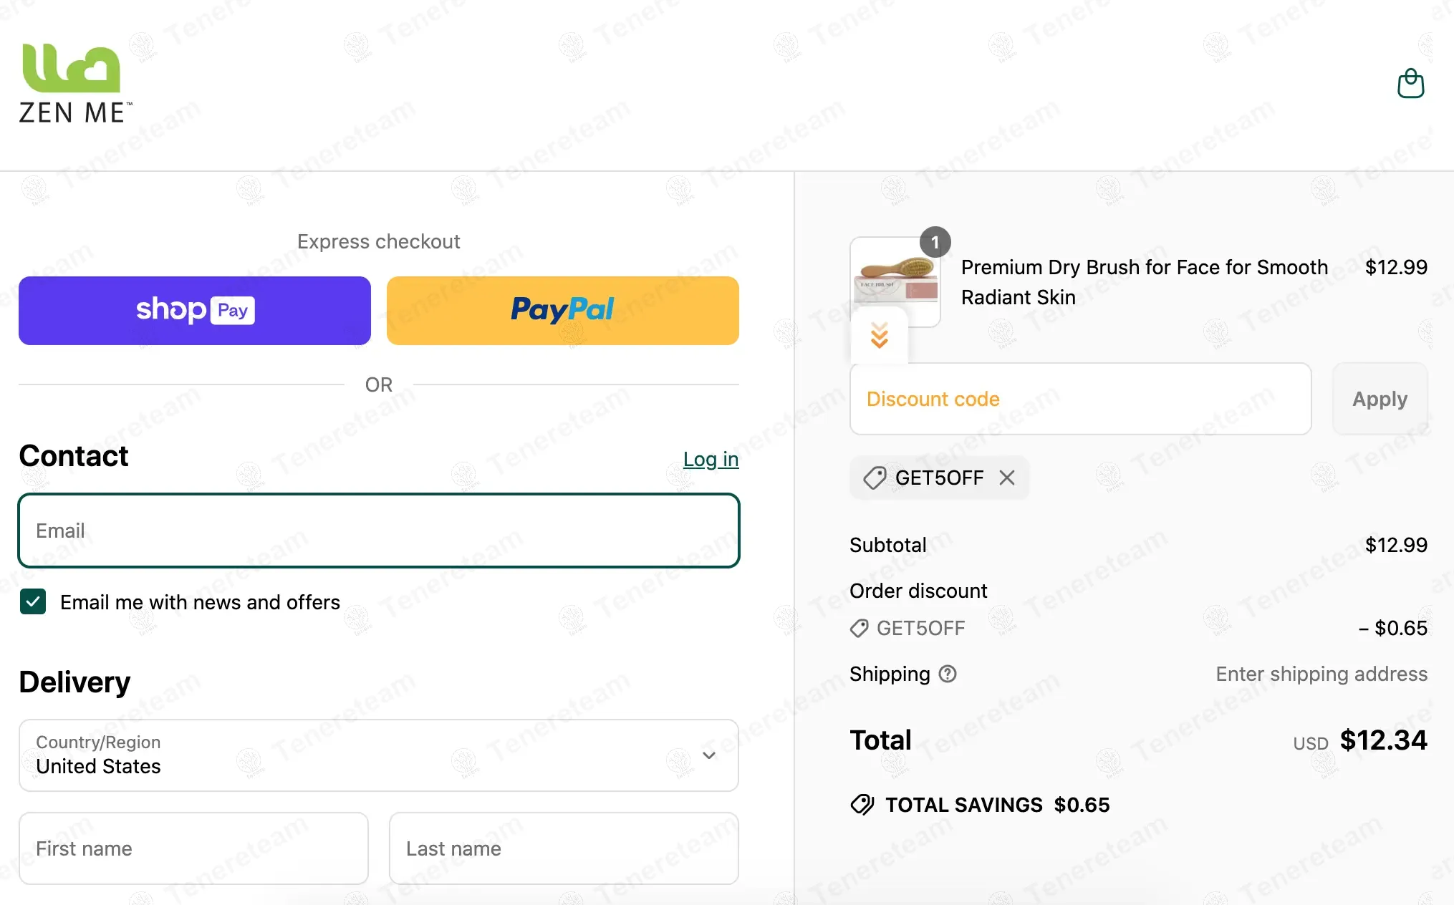Click the GET5OFF tag icon under Order discount
This screenshot has height=905, width=1454.
click(x=859, y=629)
